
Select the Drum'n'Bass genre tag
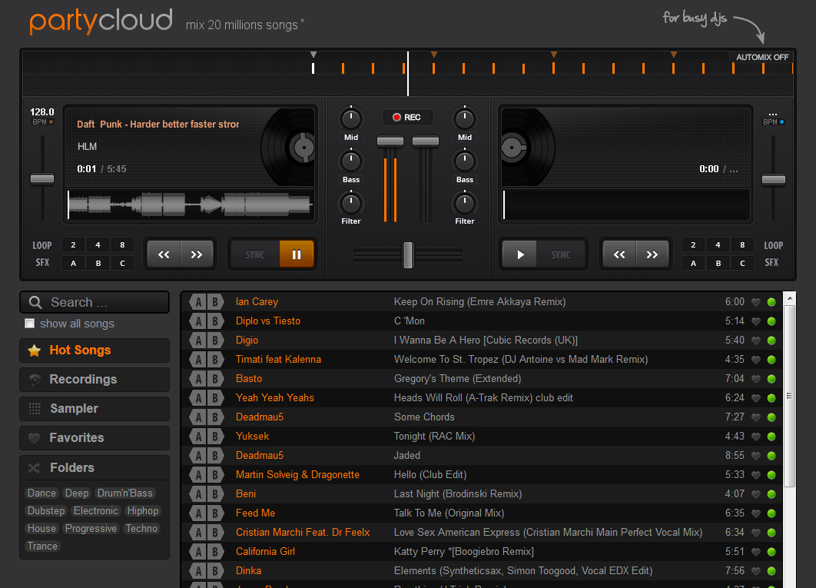point(125,493)
